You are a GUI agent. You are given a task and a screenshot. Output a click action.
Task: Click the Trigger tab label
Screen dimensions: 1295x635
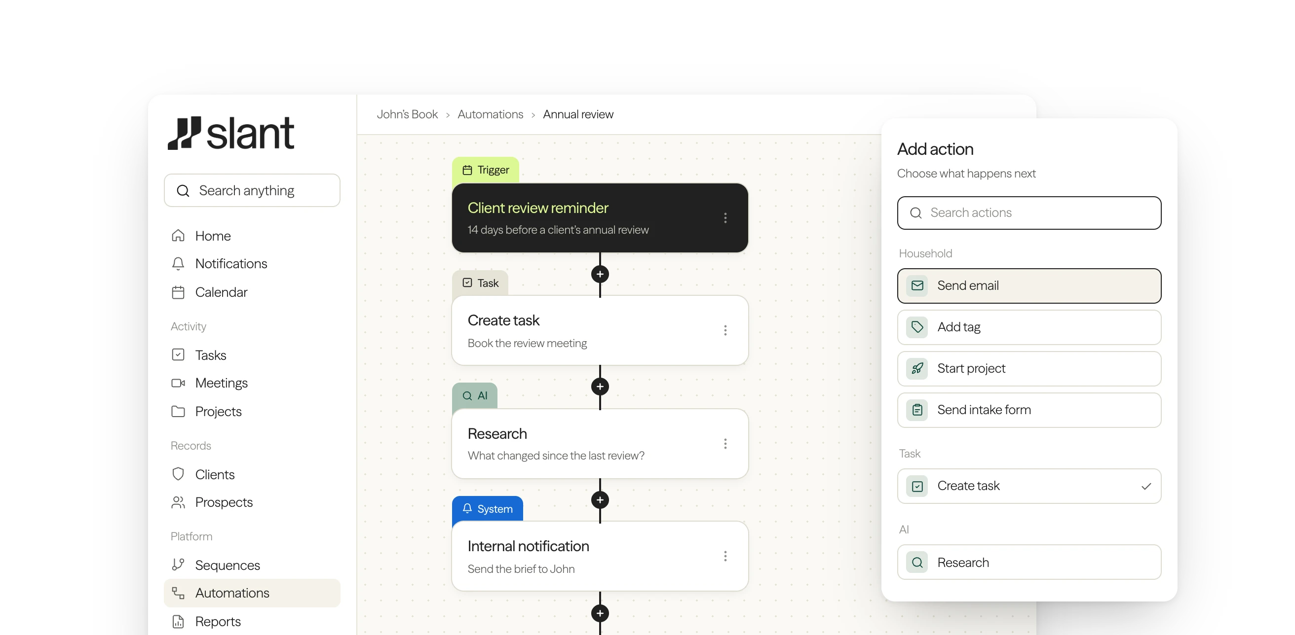(486, 170)
